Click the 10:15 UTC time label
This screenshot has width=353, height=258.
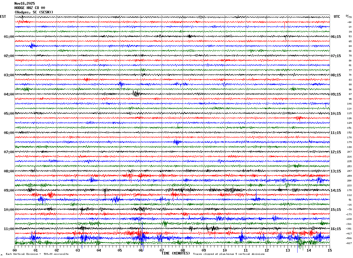(336, 114)
